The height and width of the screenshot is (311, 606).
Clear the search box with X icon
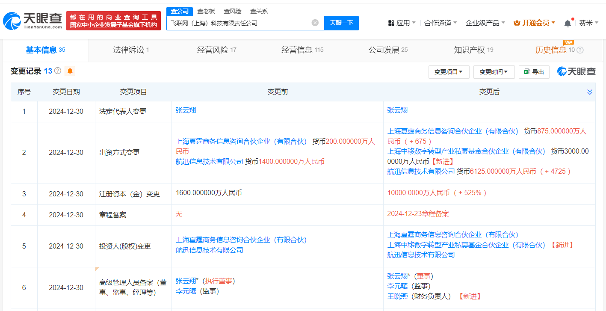pos(315,23)
